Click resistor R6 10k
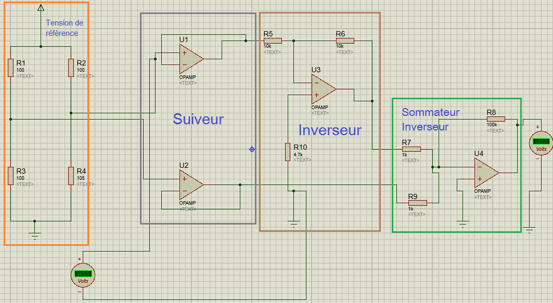Screen dimensions: 553x303 coord(345,41)
